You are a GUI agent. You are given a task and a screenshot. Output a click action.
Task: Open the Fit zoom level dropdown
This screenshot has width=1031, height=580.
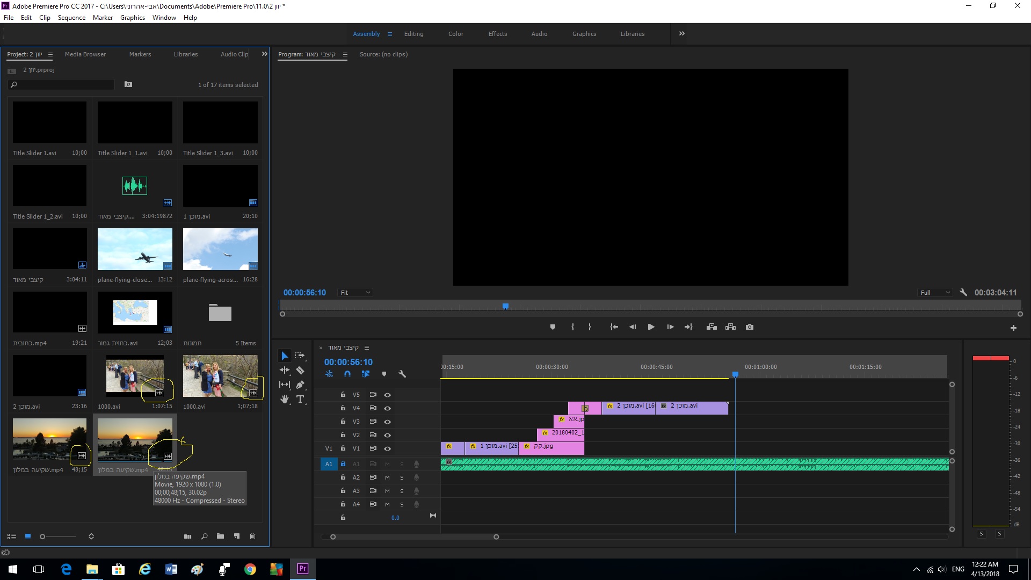tap(355, 293)
